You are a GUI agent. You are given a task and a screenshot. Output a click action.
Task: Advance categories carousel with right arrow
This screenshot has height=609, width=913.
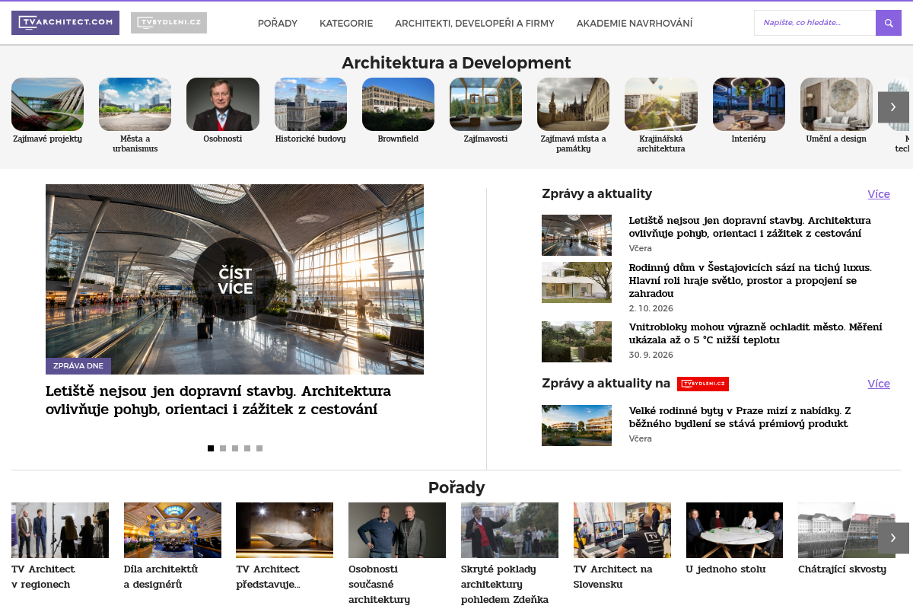coord(893,107)
